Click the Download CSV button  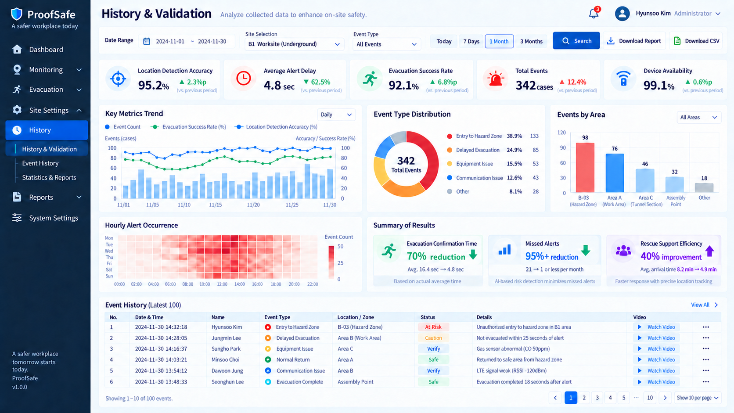[696, 41]
